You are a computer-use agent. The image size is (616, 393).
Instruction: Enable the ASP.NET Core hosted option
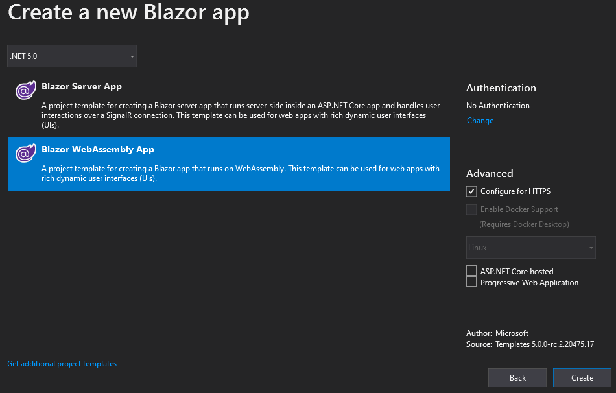471,271
